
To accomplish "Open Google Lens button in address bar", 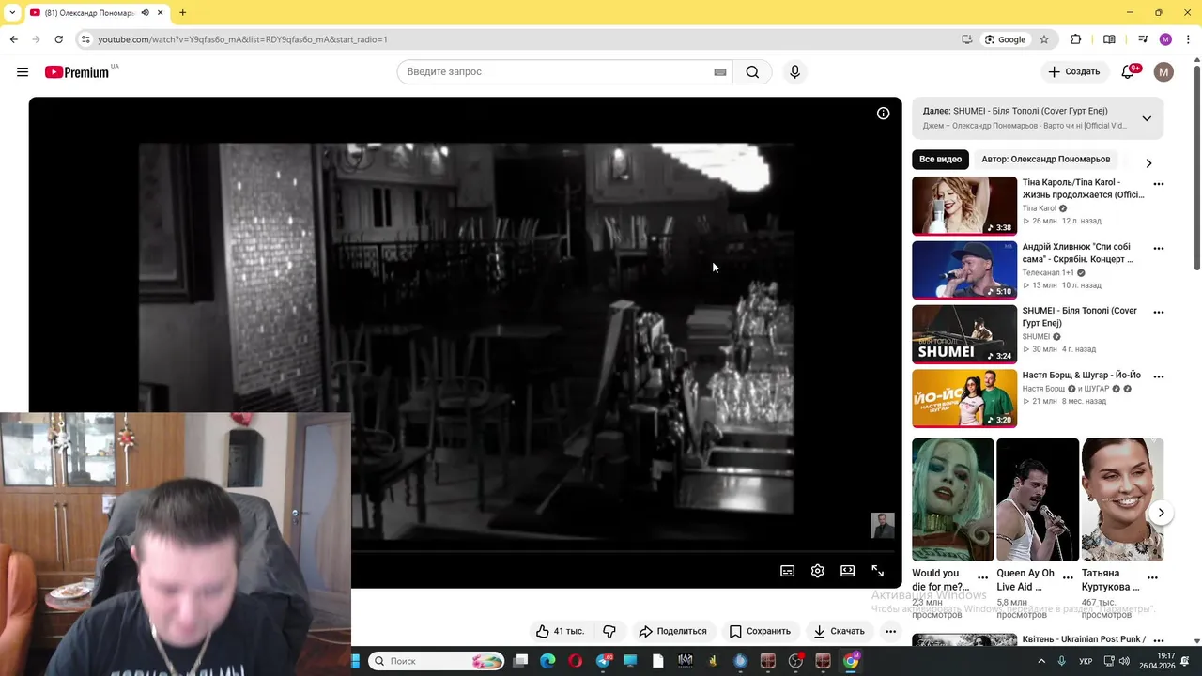I will point(1004,39).
